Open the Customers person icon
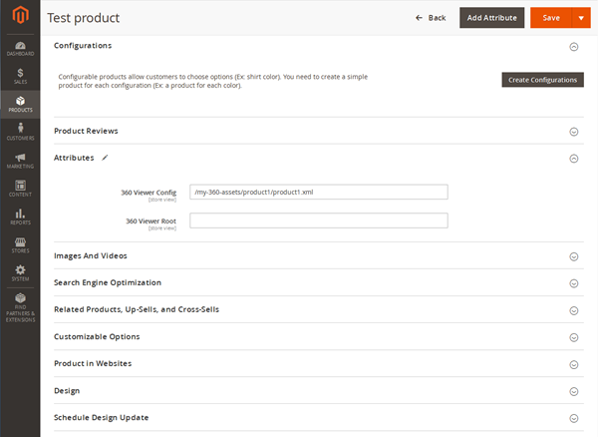 (20, 131)
